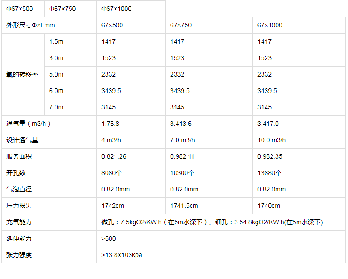Click the 6.0m depth cell
The height and width of the screenshot is (279, 348).
(x=71, y=91)
